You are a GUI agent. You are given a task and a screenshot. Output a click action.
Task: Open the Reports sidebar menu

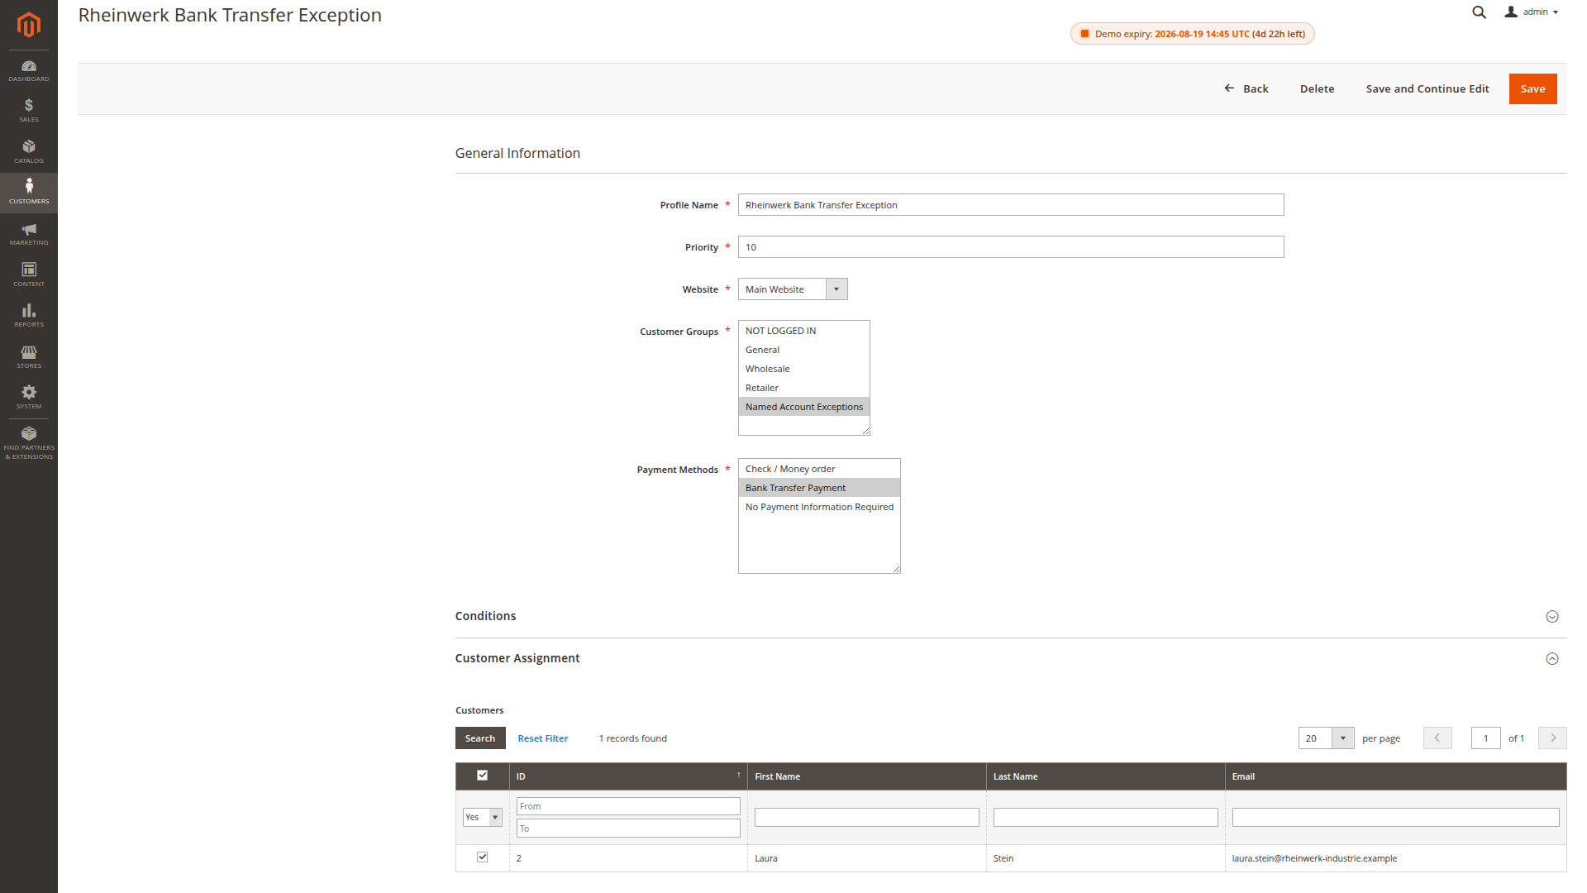tap(29, 316)
